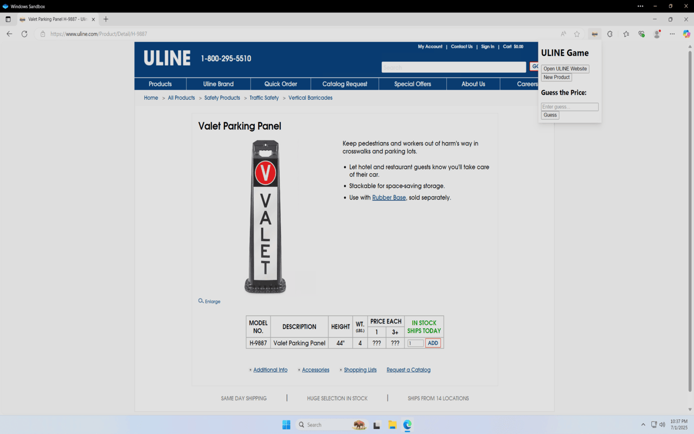The width and height of the screenshot is (694, 434).
Task: Click the site search box
Action: click(454, 67)
